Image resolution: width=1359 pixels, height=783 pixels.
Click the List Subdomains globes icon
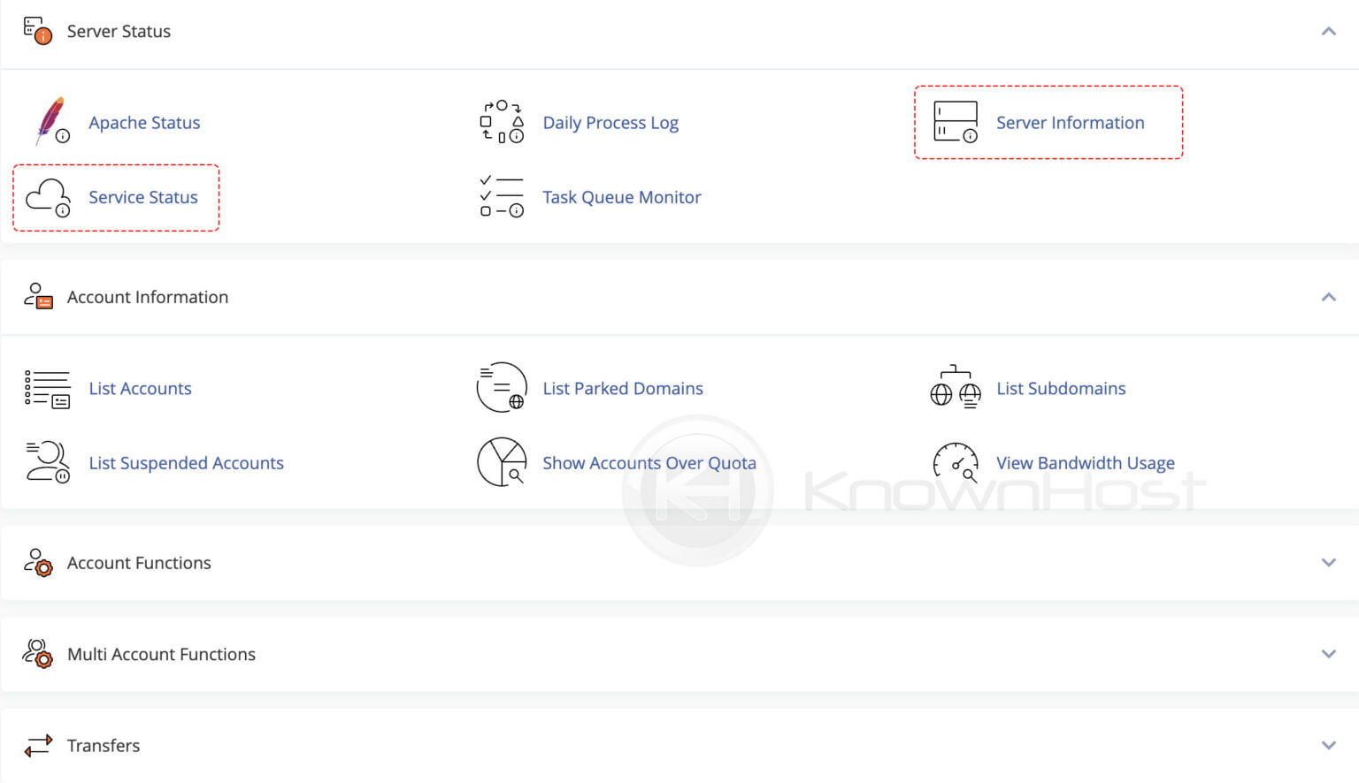956,388
